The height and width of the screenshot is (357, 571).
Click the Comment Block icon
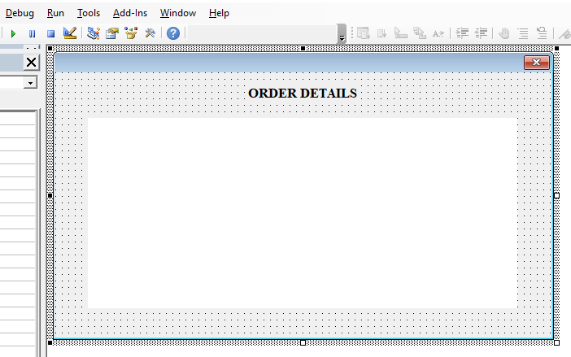coord(523,33)
